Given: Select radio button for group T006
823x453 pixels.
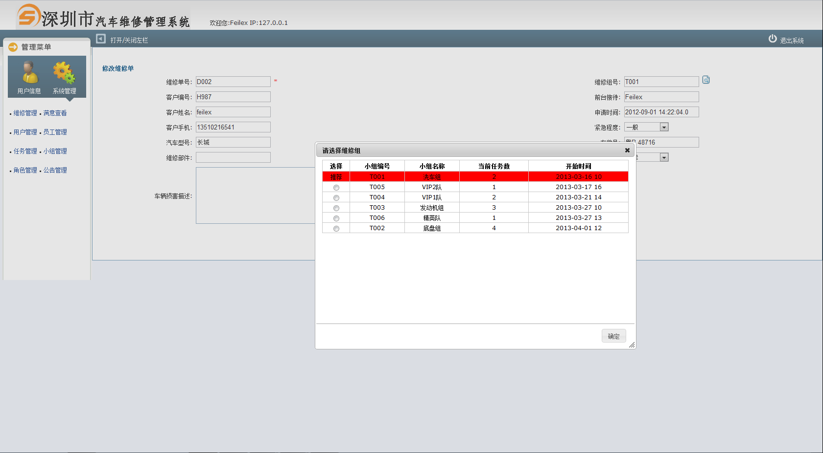Looking at the screenshot, I should pyautogui.click(x=336, y=218).
